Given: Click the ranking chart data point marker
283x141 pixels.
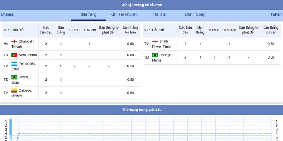Looking at the screenshot, I should click(19, 134).
